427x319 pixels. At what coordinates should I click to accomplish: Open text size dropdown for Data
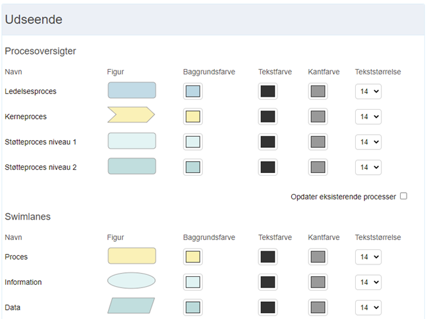pyautogui.click(x=368, y=308)
